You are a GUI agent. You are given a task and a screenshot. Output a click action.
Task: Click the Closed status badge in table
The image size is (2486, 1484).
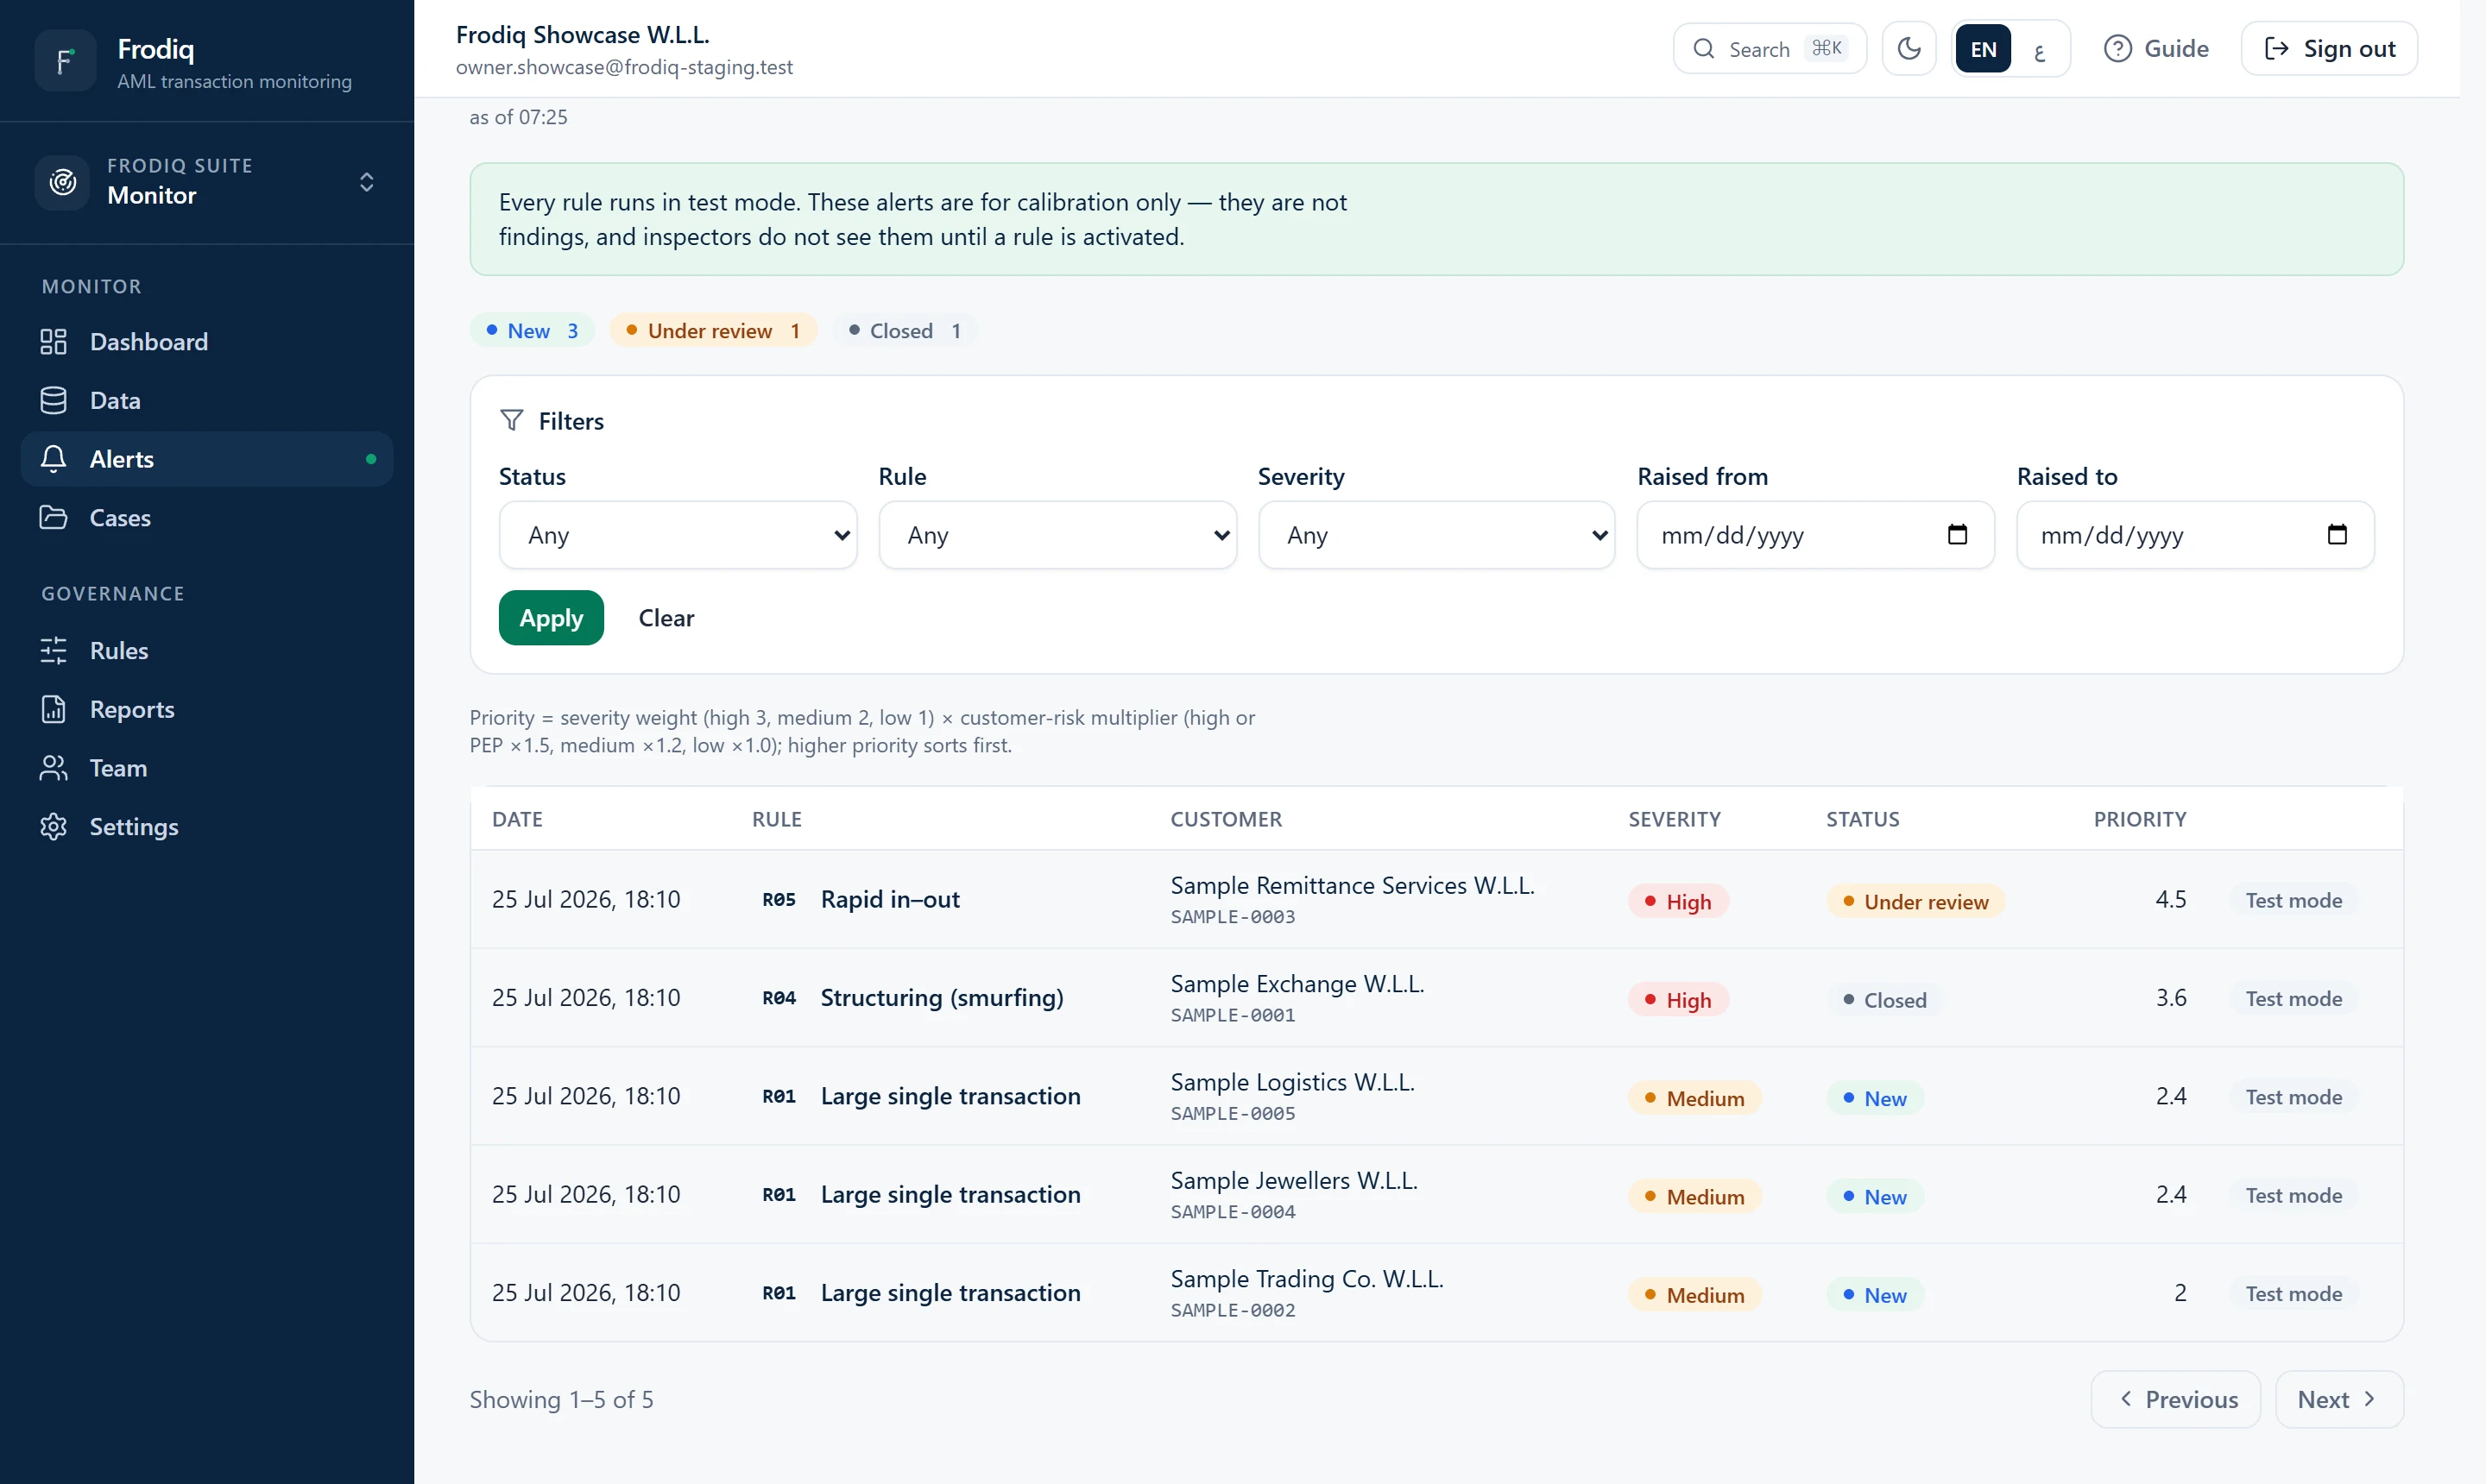click(1884, 1000)
